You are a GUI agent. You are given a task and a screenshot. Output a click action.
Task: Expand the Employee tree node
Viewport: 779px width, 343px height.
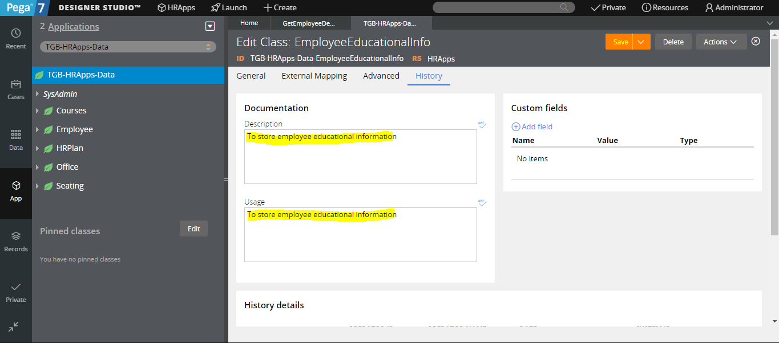37,129
